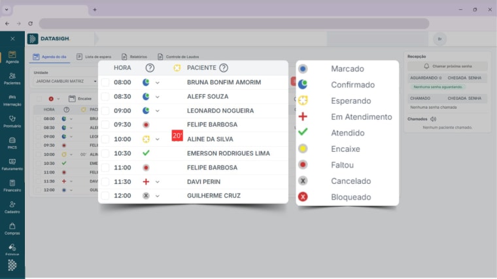Click missed status icon at 09:30
This screenshot has height=279, width=497.
[146, 125]
